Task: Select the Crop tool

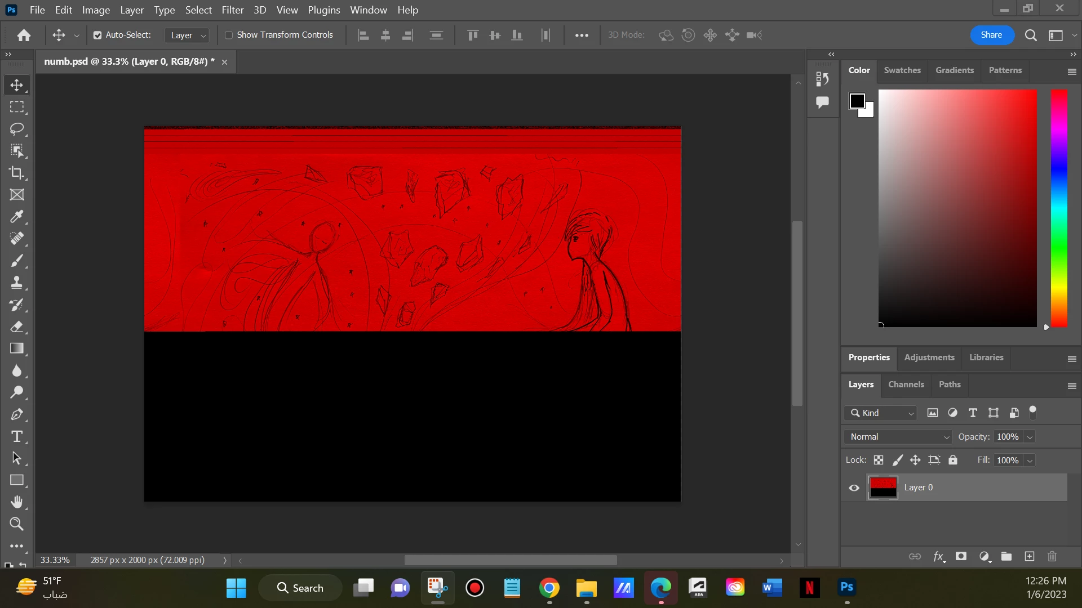Action: pos(17,173)
